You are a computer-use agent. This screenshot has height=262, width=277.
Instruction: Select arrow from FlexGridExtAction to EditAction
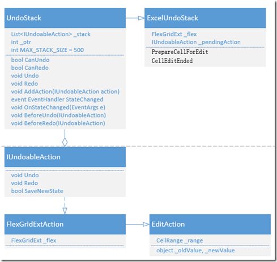pos(138,224)
